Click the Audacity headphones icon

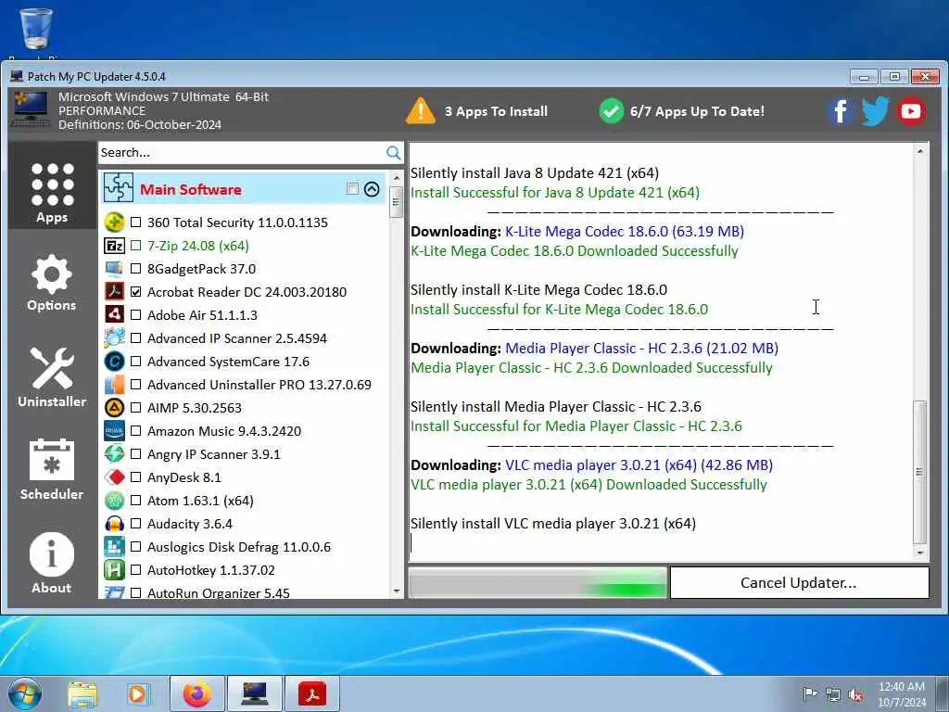[x=114, y=523]
